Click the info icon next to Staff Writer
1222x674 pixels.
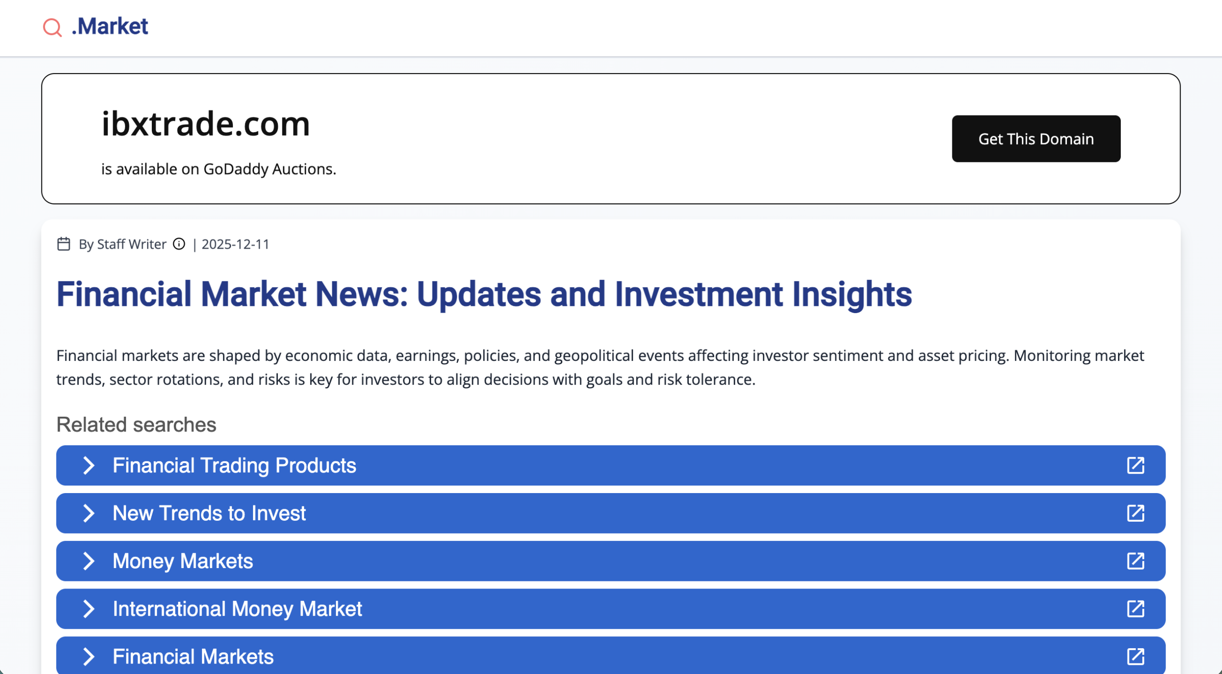(x=179, y=244)
